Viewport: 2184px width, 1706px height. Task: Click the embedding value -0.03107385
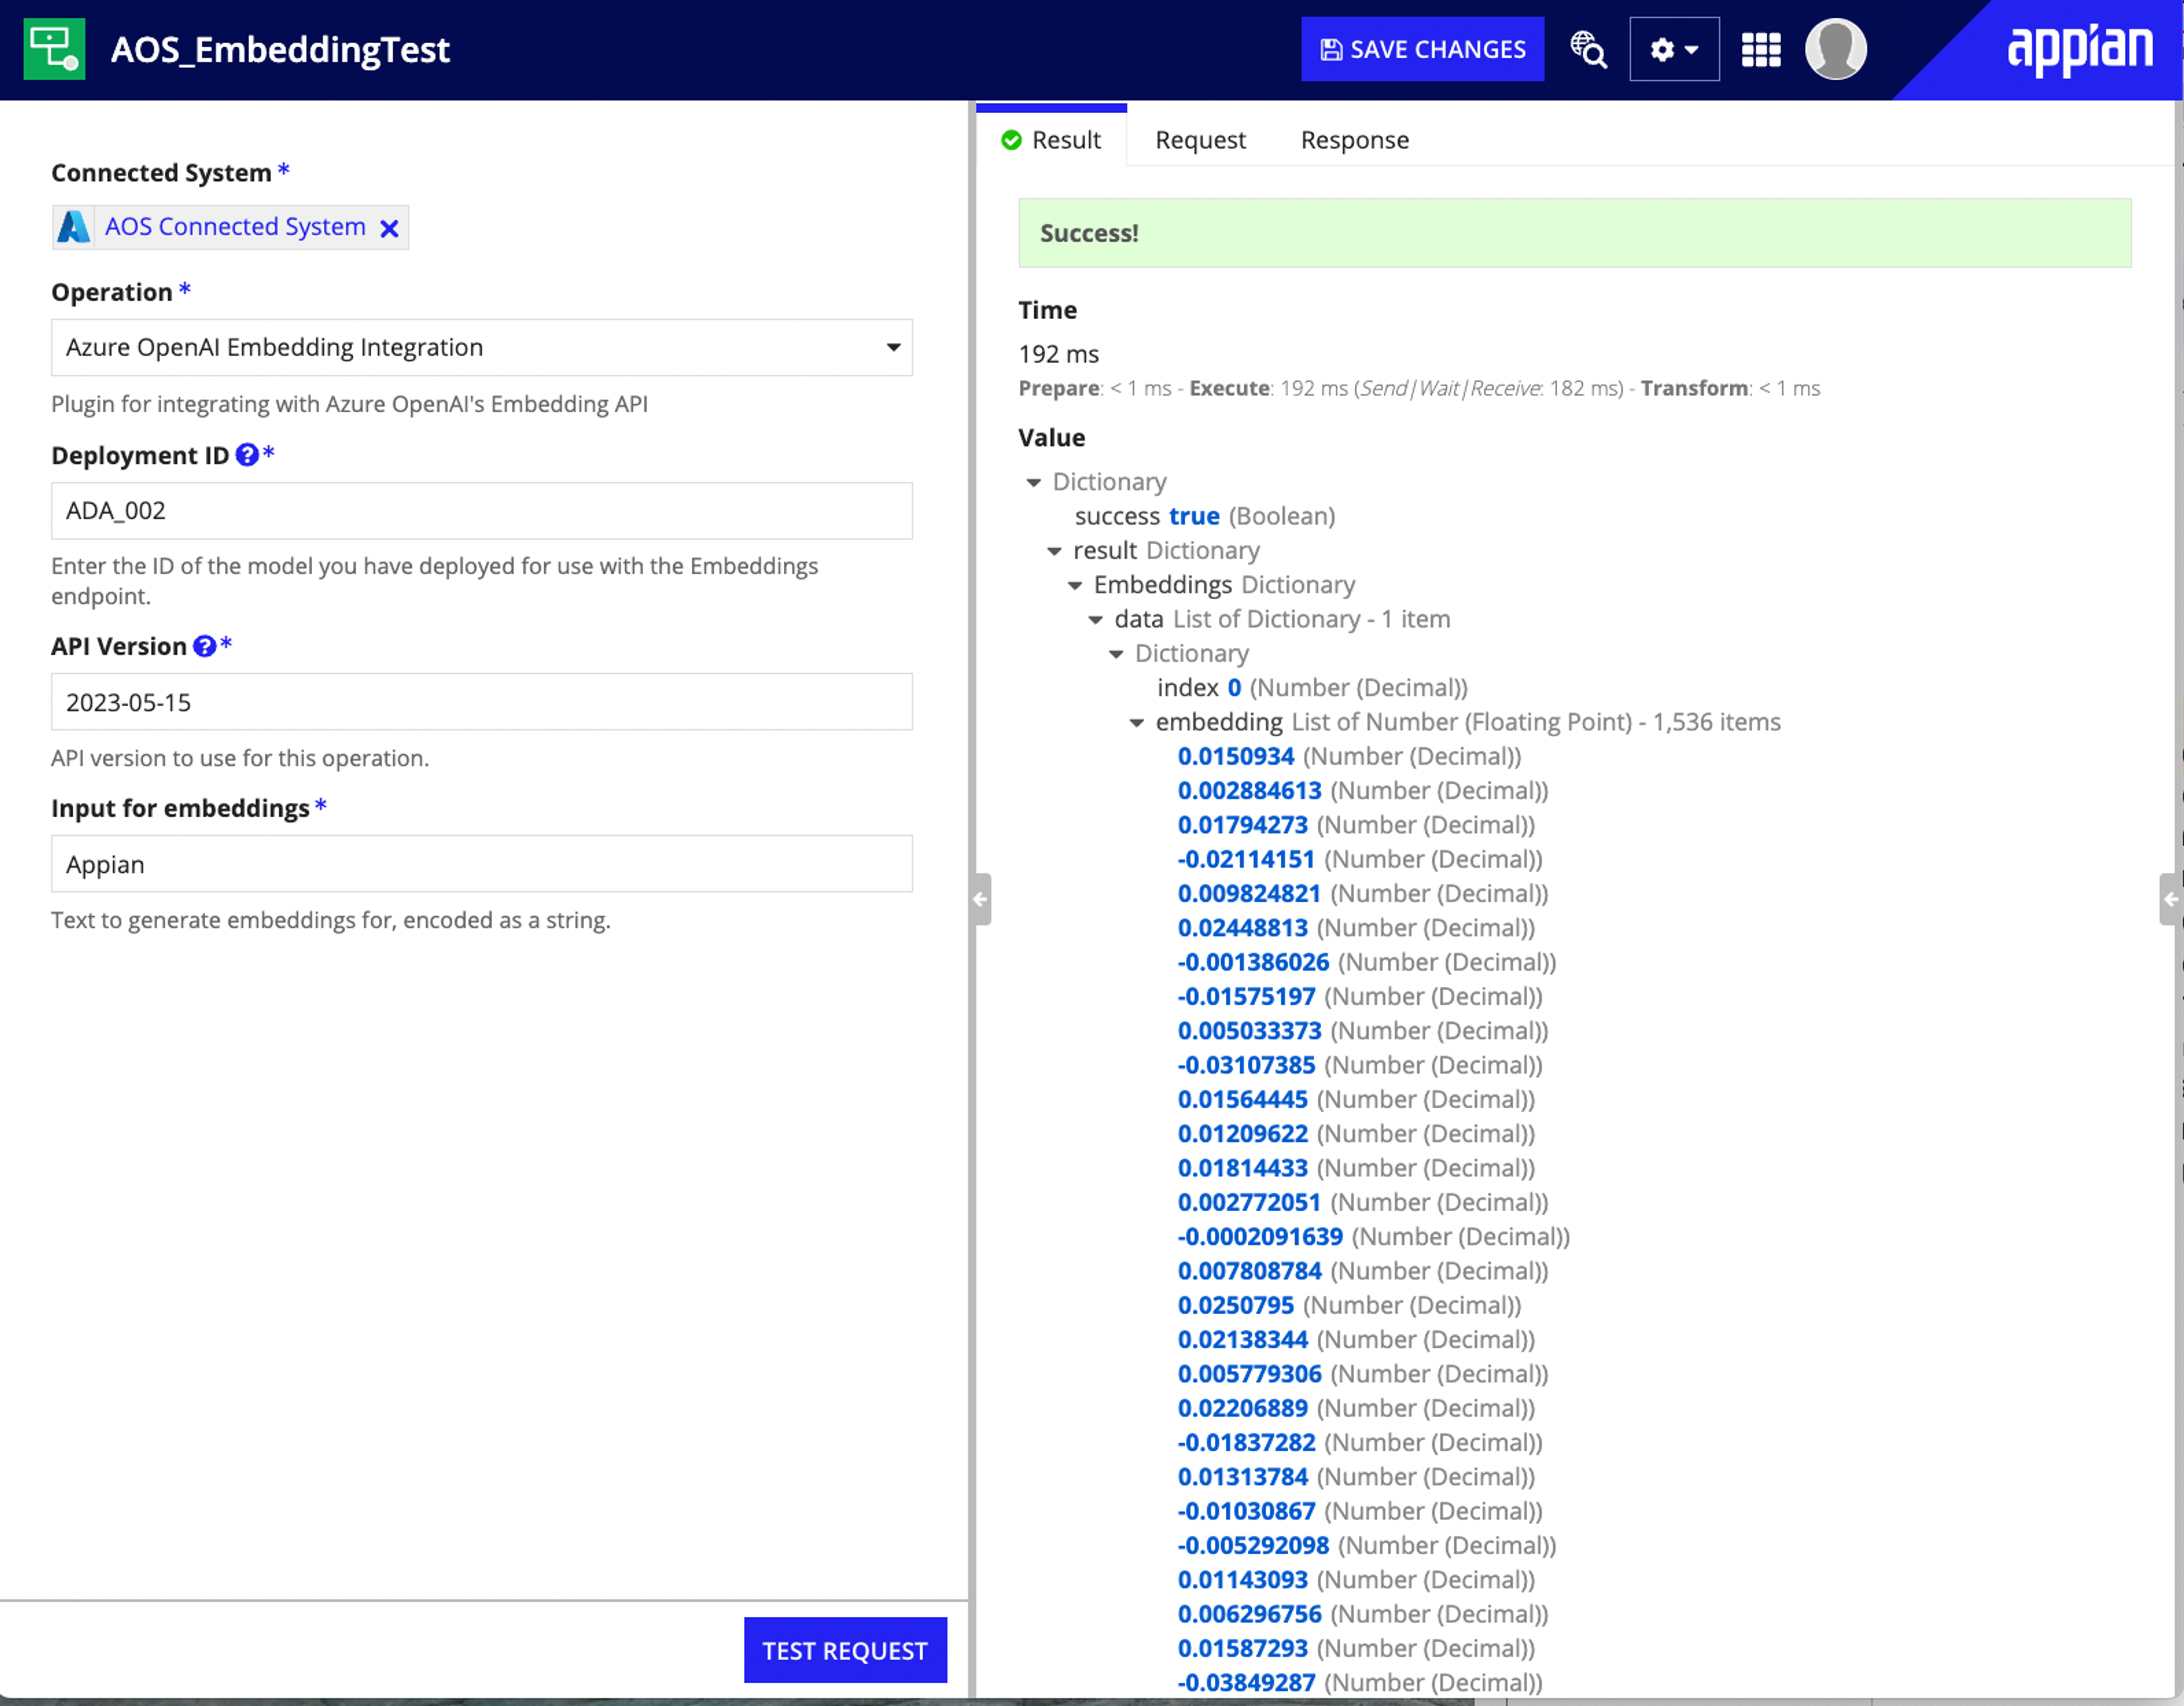[x=1246, y=1065]
